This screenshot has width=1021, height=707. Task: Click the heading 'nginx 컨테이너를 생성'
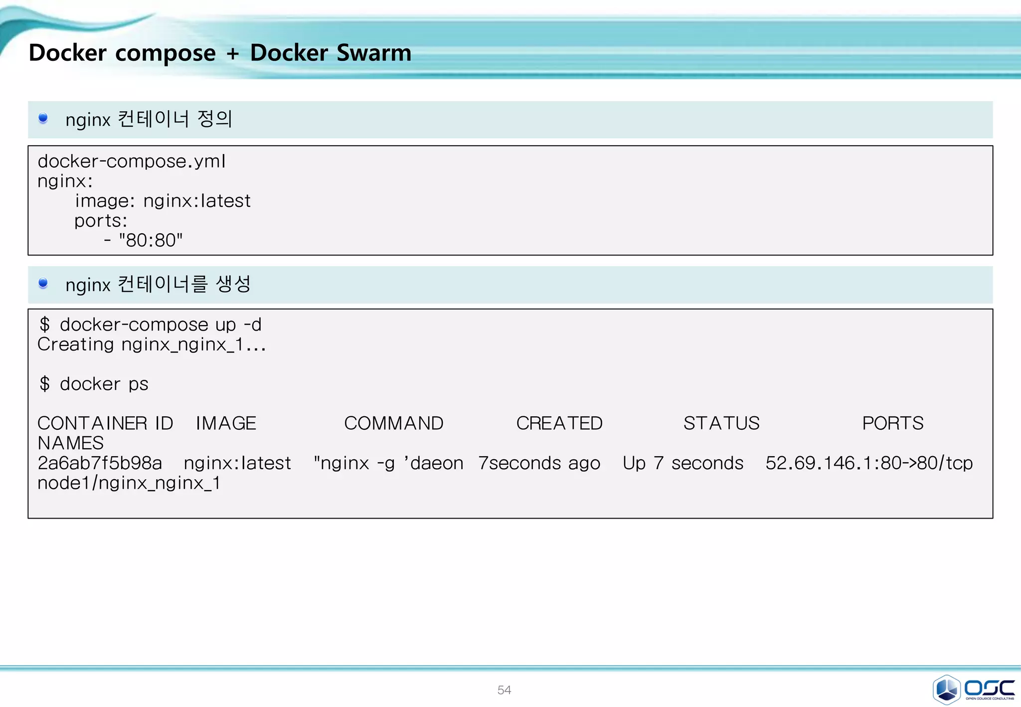pyautogui.click(x=158, y=285)
